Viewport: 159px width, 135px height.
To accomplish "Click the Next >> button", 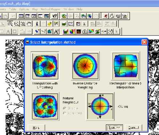I will pyautogui.click(x=114, y=128).
